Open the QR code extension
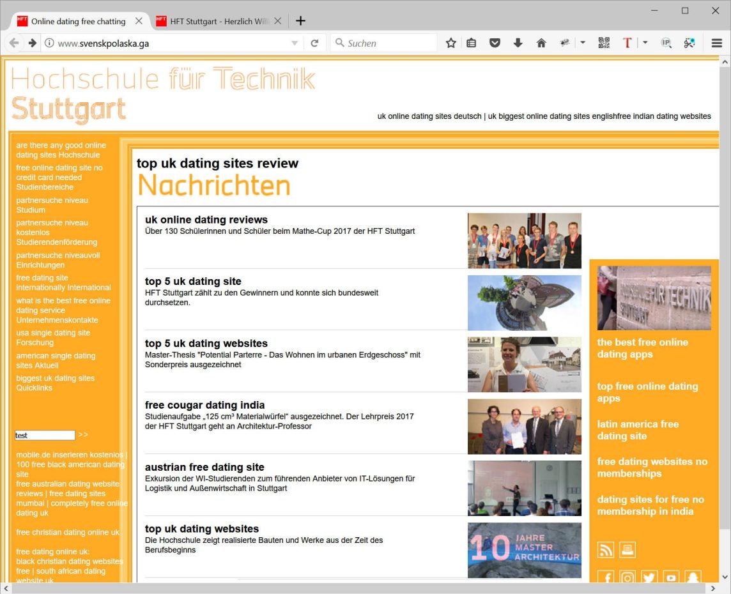The image size is (731, 594). tap(604, 43)
